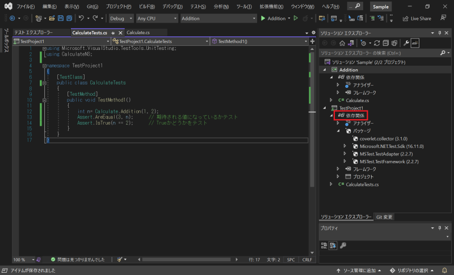Image resolution: width=454 pixels, height=275 pixels.
Task: Collapse the Addition project node
Action: [324, 70]
